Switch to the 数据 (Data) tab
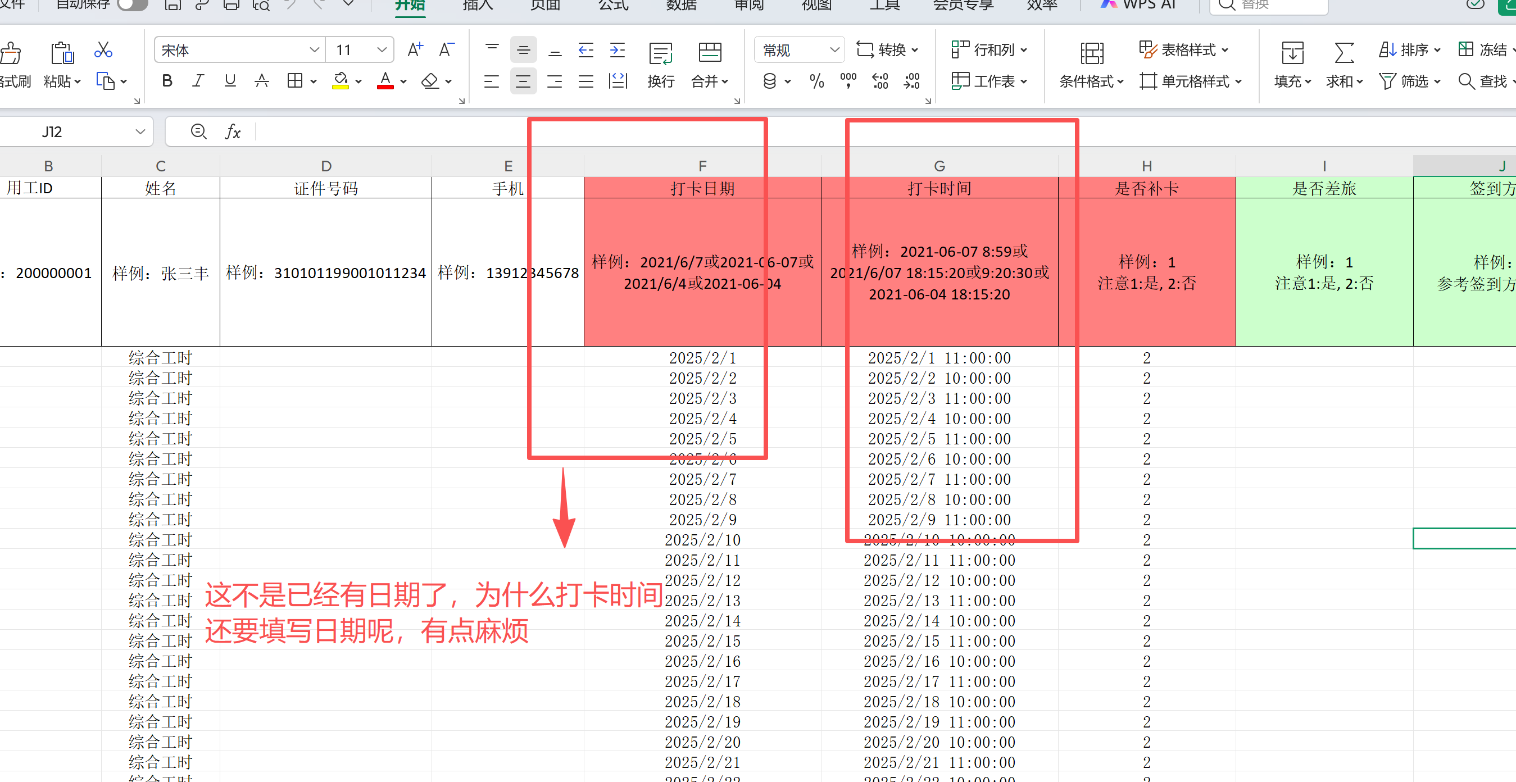This screenshot has width=1516, height=782. 681,4
